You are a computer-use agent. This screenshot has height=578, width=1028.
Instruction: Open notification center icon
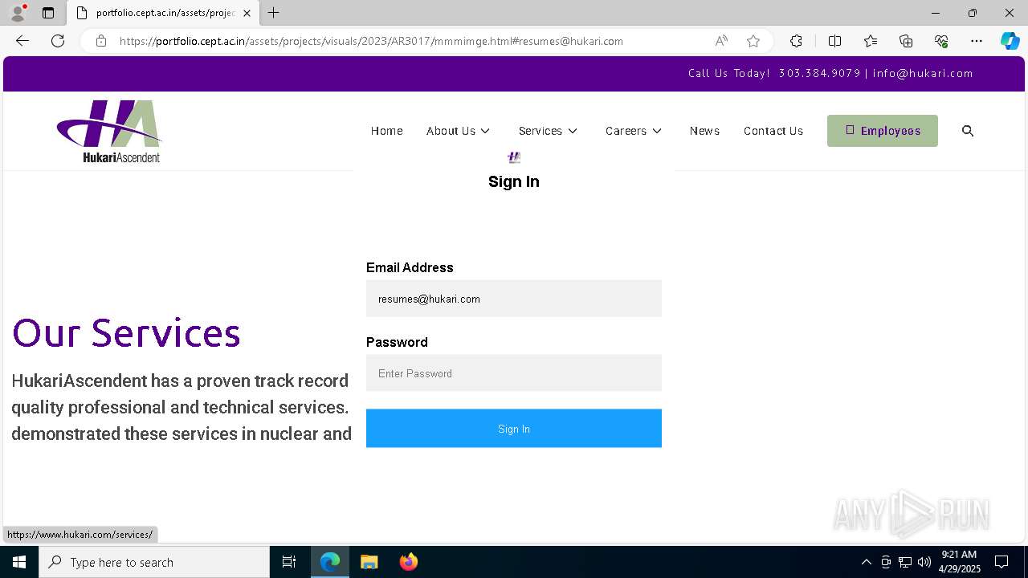coord(1001,562)
